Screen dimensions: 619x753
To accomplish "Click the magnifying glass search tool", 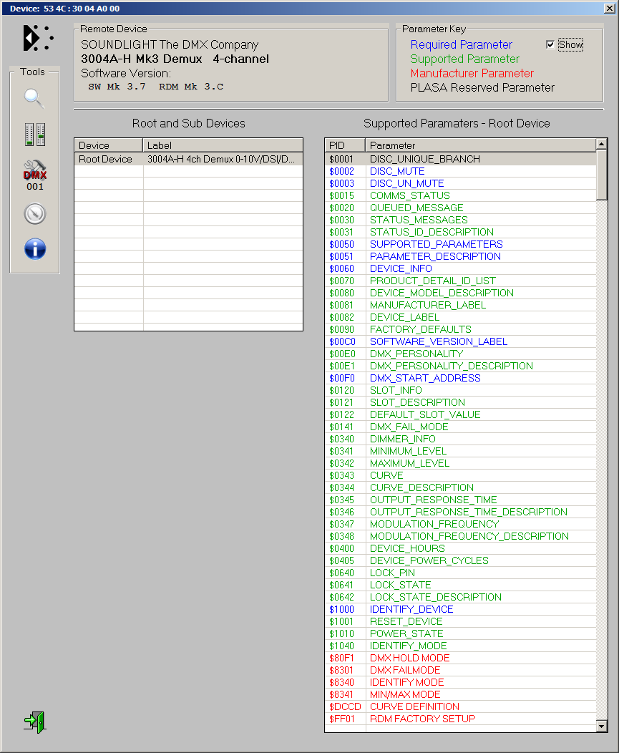I will pyautogui.click(x=34, y=98).
